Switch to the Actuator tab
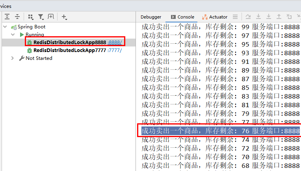Viewport: 301px width, 171px height. [215, 17]
